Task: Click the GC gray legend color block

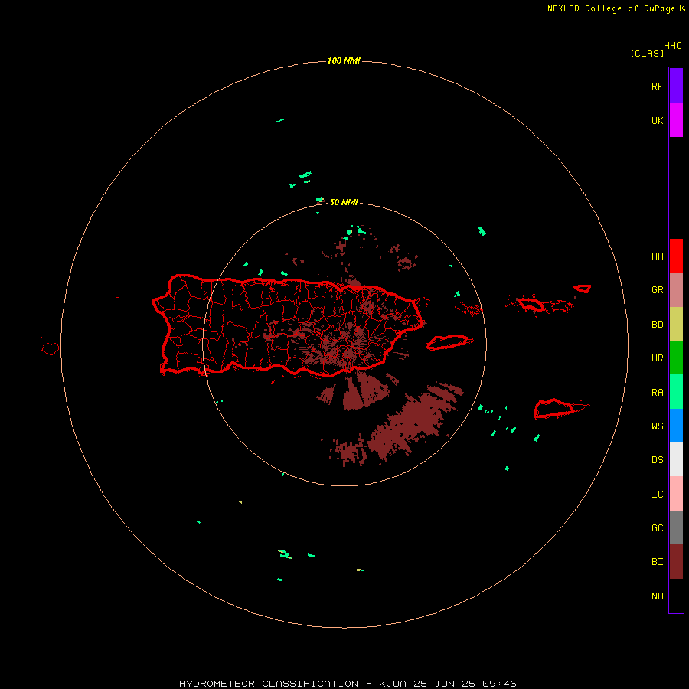Action: pyautogui.click(x=676, y=527)
